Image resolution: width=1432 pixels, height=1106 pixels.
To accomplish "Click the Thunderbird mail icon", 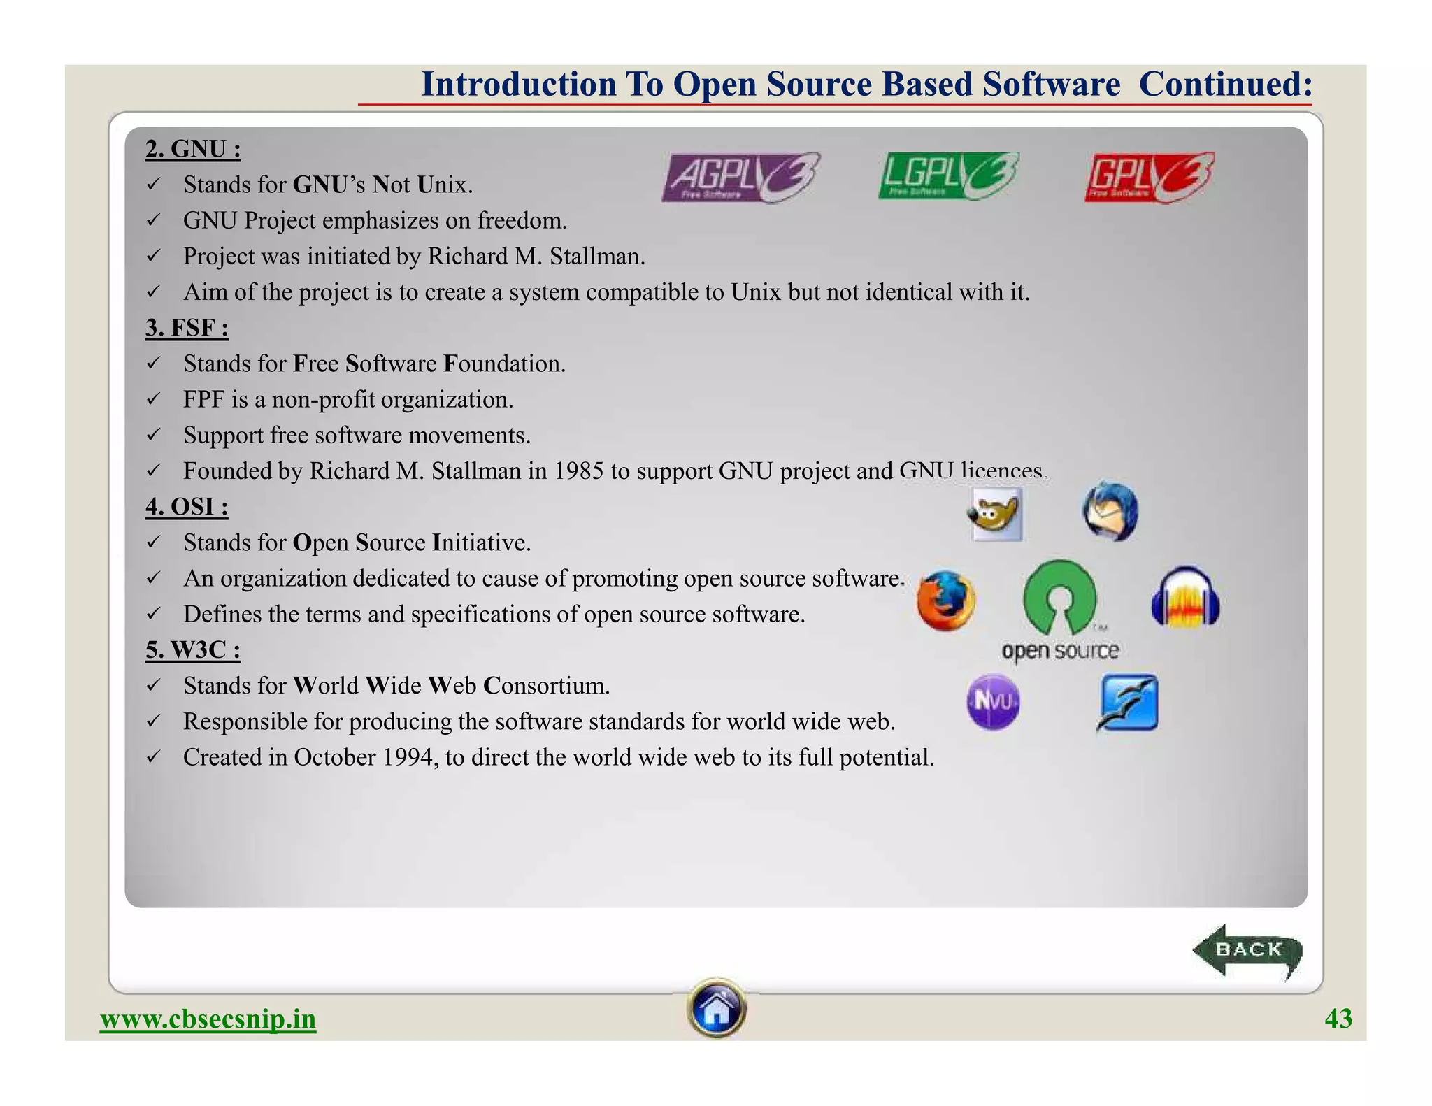I will point(1110,511).
